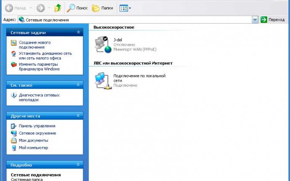Click the My Computer icon
Screen dimensions: 290x181
point(14,148)
